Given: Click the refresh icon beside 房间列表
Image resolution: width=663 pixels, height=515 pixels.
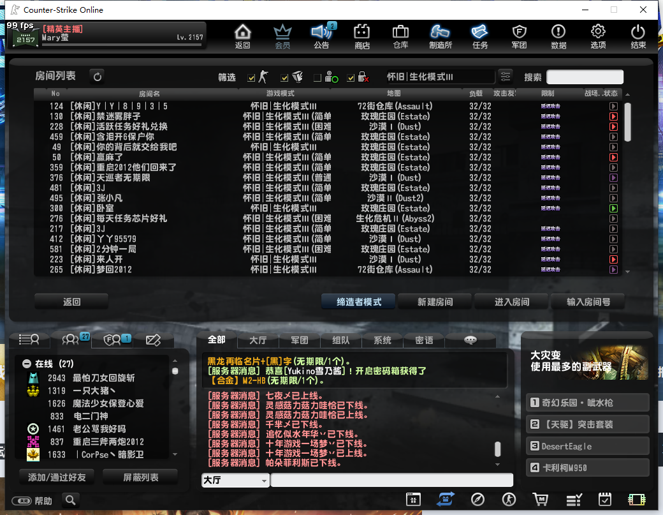Looking at the screenshot, I should coord(97,77).
